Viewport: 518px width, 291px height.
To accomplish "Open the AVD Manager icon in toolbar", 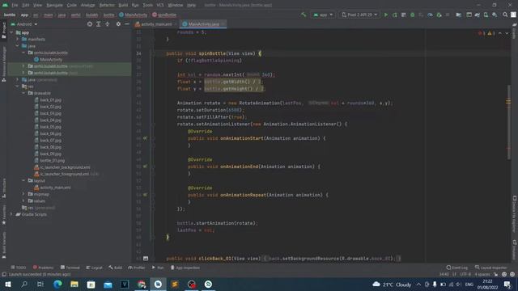I will click(486, 15).
